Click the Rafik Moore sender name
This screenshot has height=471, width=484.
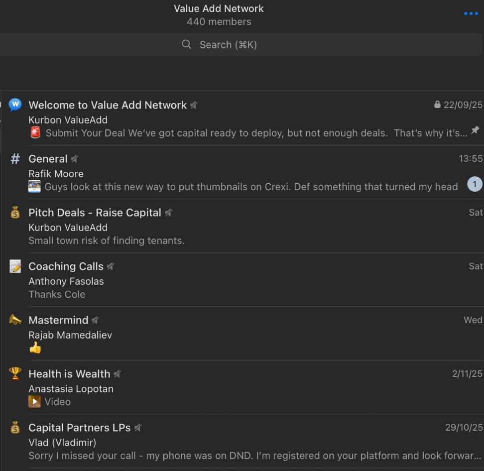tap(56, 174)
